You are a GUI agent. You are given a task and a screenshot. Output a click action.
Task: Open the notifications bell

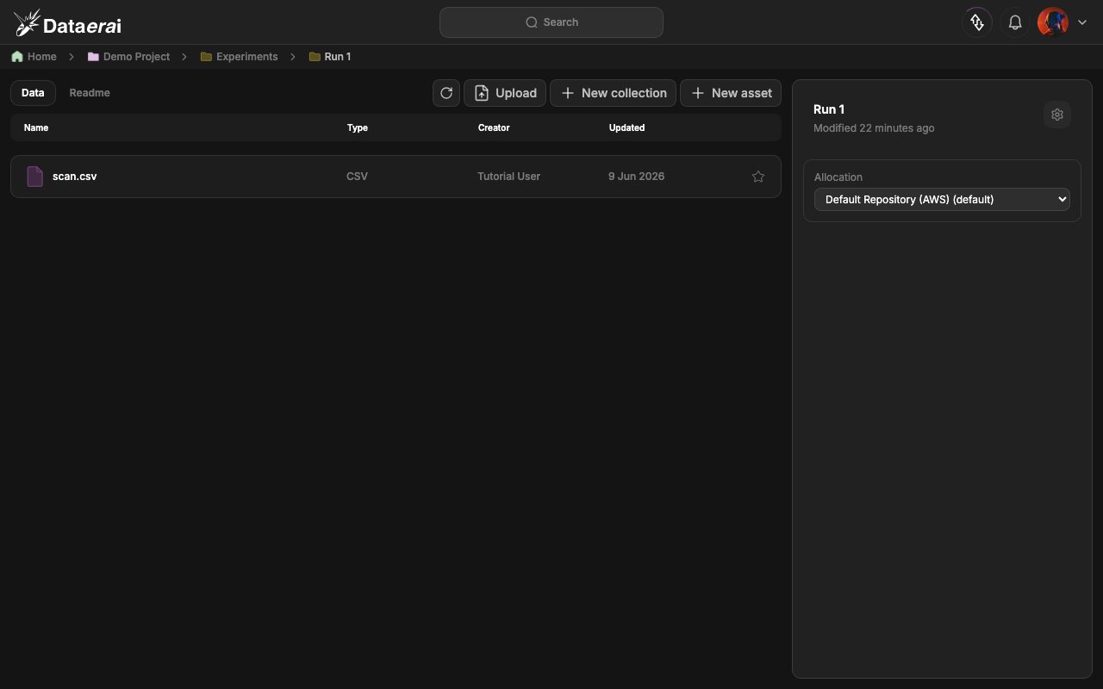tap(1015, 22)
